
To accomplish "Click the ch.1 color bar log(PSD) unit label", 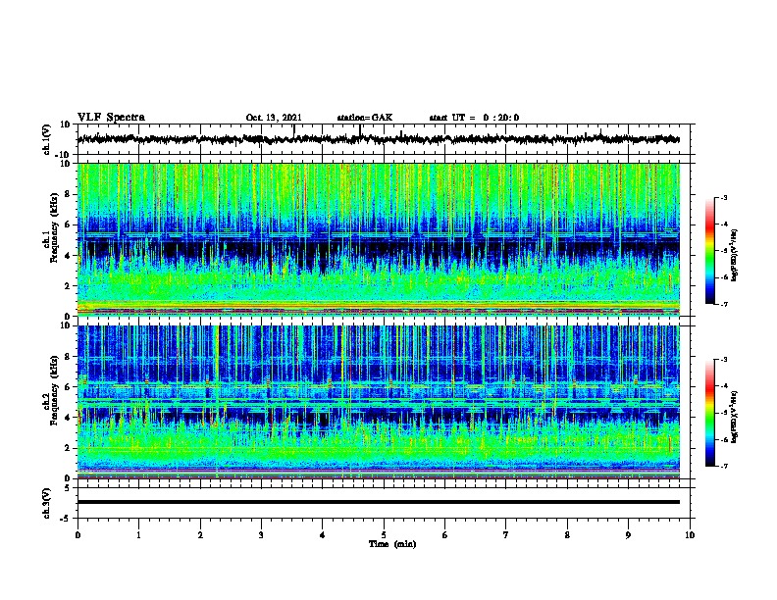I will pyautogui.click(x=735, y=255).
